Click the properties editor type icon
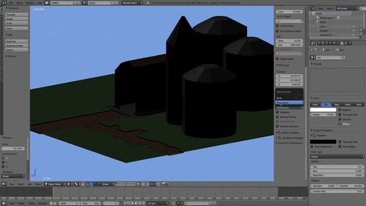Image resolution: width=366 pixels, height=206 pixels. click(x=313, y=43)
